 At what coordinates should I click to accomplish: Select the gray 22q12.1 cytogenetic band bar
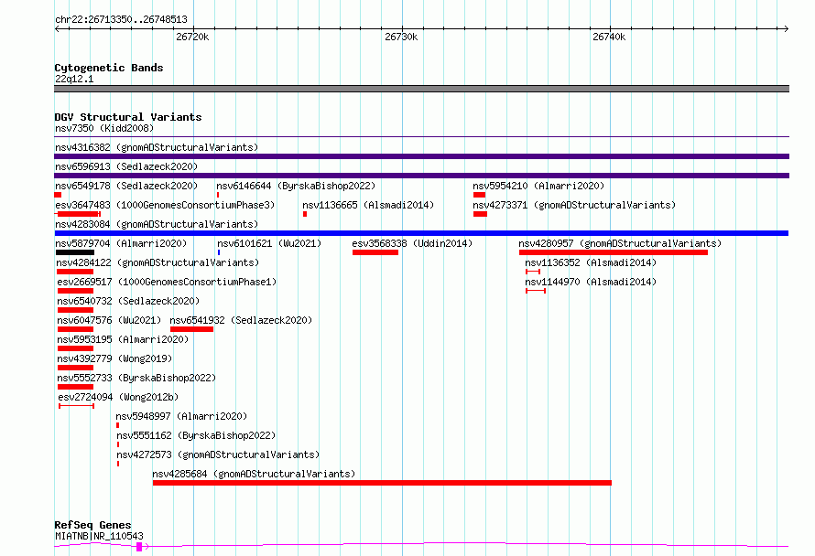pyautogui.click(x=421, y=89)
